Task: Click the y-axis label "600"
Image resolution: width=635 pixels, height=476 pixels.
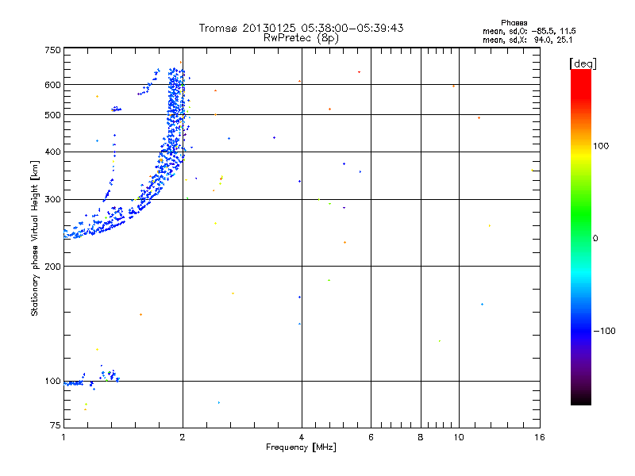Action: 52,85
